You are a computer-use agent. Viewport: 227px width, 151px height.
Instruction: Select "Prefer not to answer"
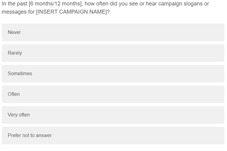point(113,136)
